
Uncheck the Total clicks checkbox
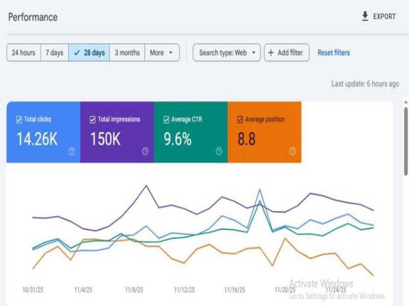(x=19, y=120)
